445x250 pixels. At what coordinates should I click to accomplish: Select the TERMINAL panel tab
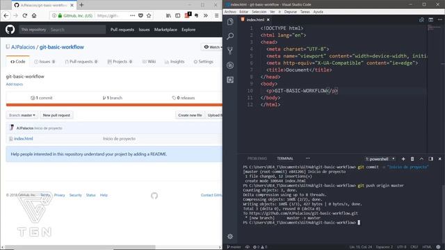click(285, 158)
